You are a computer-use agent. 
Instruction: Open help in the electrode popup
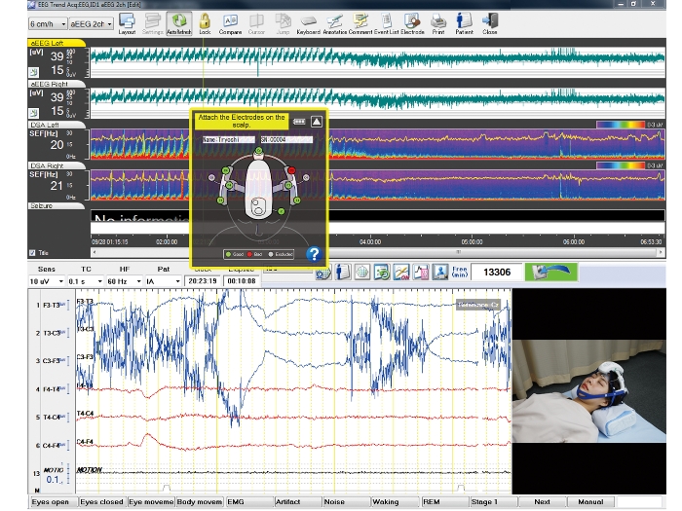pyautogui.click(x=314, y=255)
